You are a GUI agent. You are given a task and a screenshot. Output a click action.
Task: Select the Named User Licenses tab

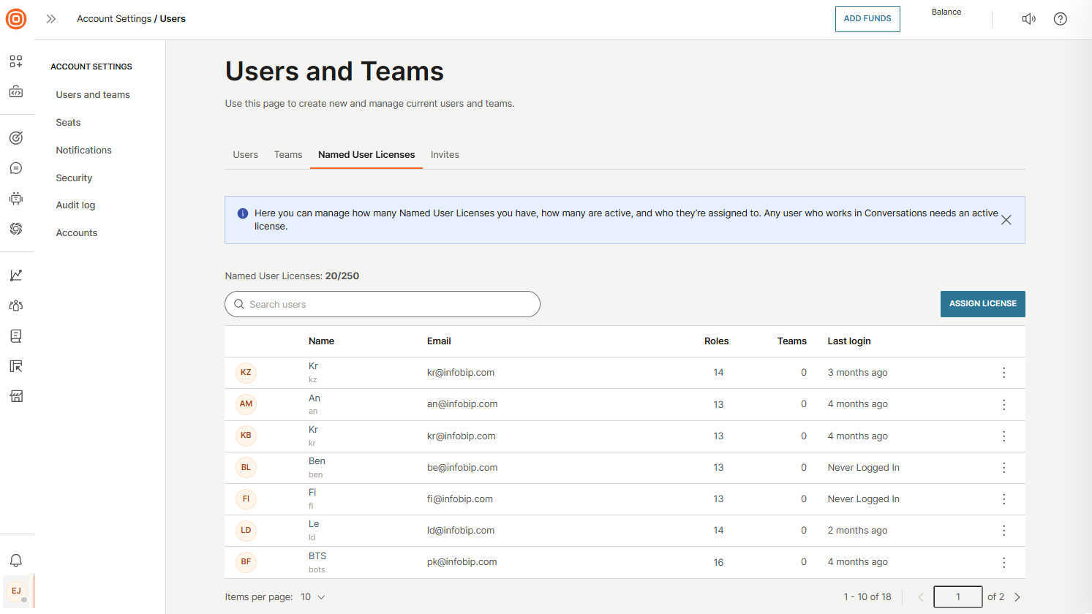pos(366,155)
